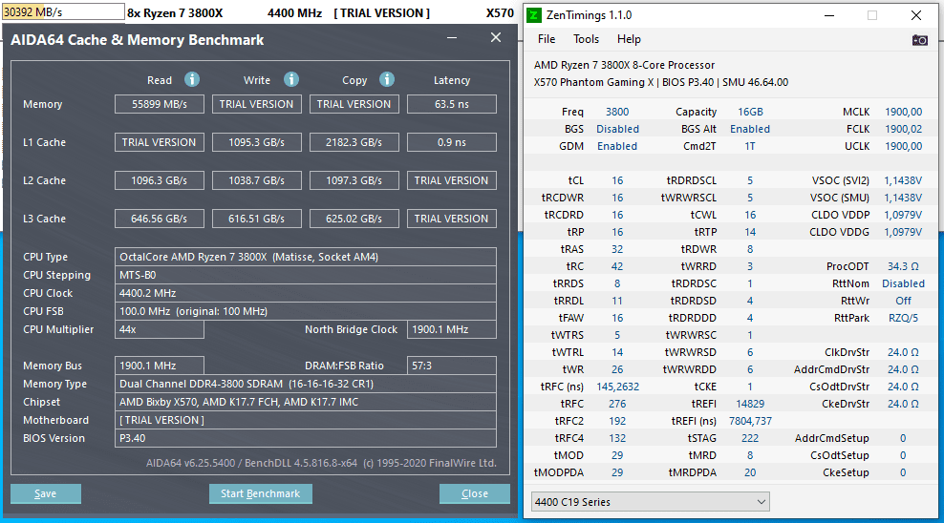Image resolution: width=944 pixels, height=523 pixels.
Task: Take ZenTimings screenshot with camera icon
Action: pyautogui.click(x=919, y=40)
